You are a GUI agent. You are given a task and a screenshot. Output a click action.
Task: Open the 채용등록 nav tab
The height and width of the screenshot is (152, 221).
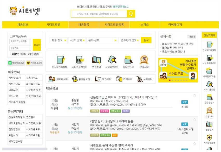point(84,24)
